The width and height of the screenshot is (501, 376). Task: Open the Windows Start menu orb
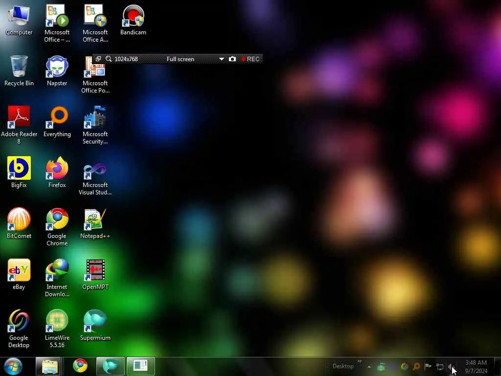click(13, 366)
